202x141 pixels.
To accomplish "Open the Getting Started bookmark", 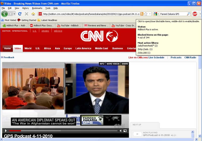I will pyautogui.click(x=27, y=20).
